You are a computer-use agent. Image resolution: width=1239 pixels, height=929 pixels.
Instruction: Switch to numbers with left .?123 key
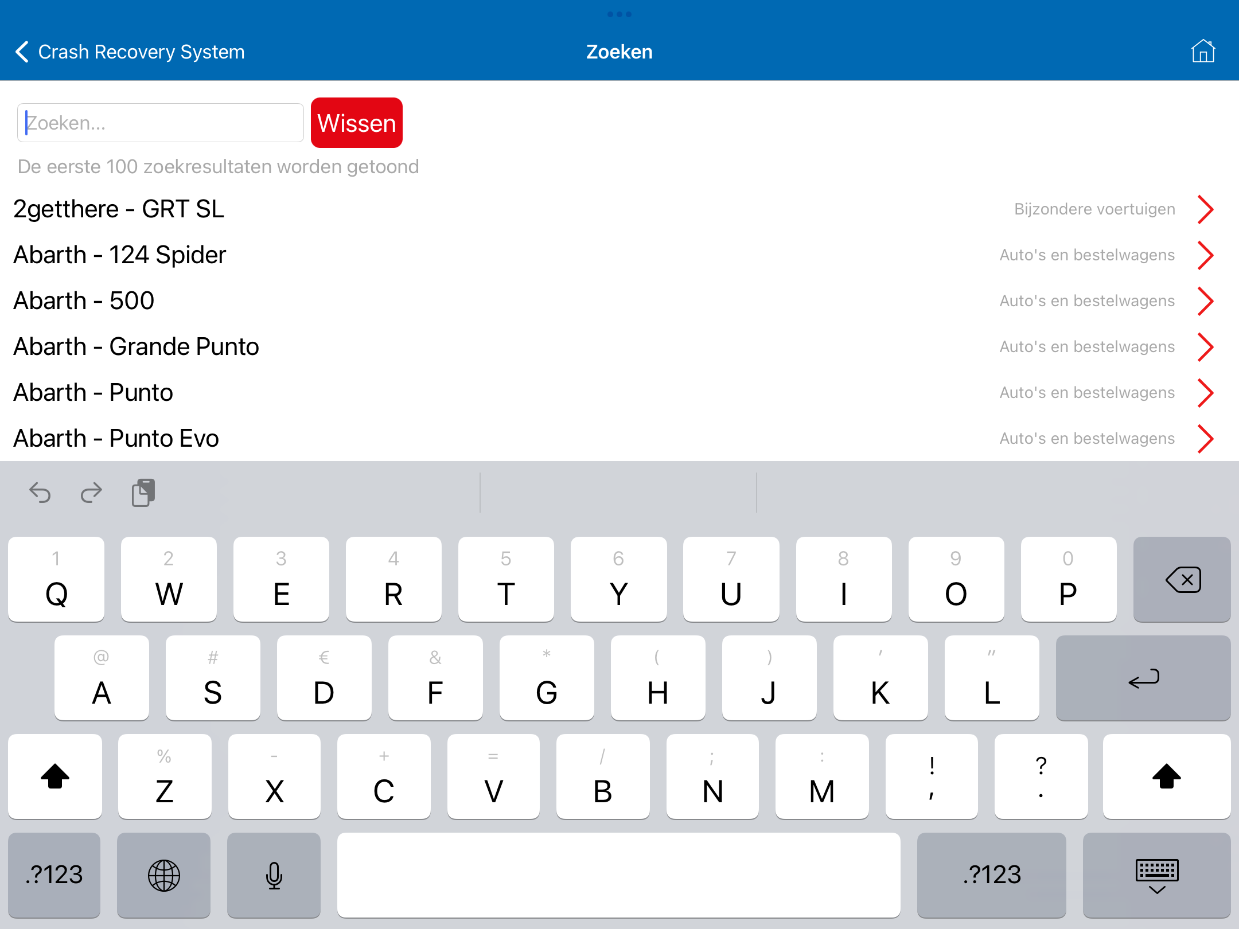[54, 875]
